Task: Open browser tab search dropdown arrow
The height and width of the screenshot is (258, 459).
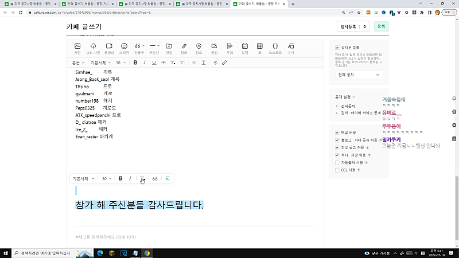Action: [421, 3]
